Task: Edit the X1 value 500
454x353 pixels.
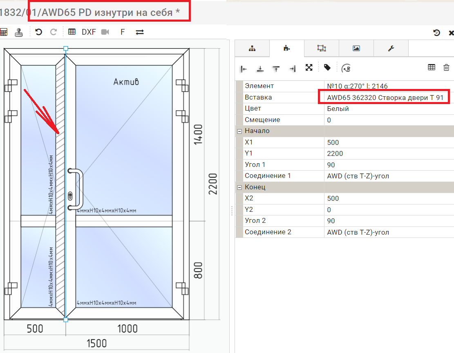Action: 389,142
